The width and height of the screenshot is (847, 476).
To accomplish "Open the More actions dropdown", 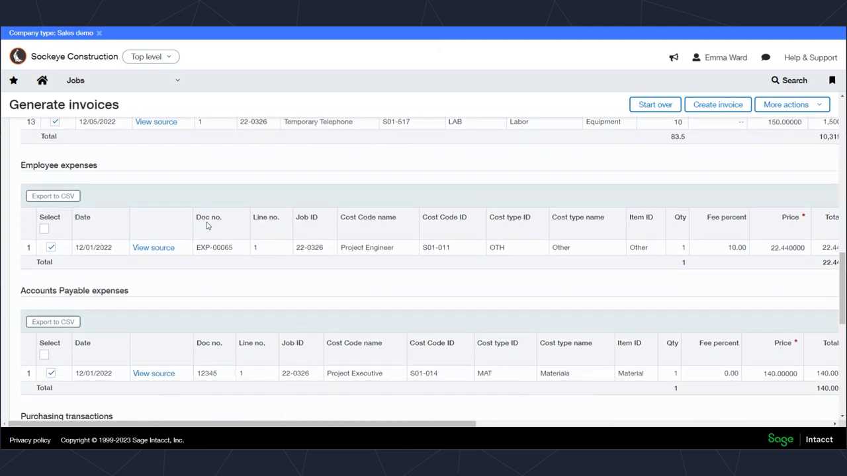I will (x=792, y=104).
